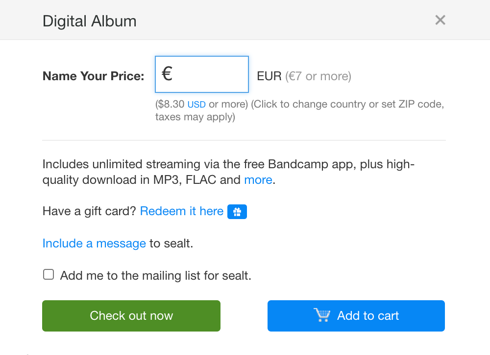This screenshot has height=355, width=490.
Task: Click the shopping cart icon
Action: [322, 315]
